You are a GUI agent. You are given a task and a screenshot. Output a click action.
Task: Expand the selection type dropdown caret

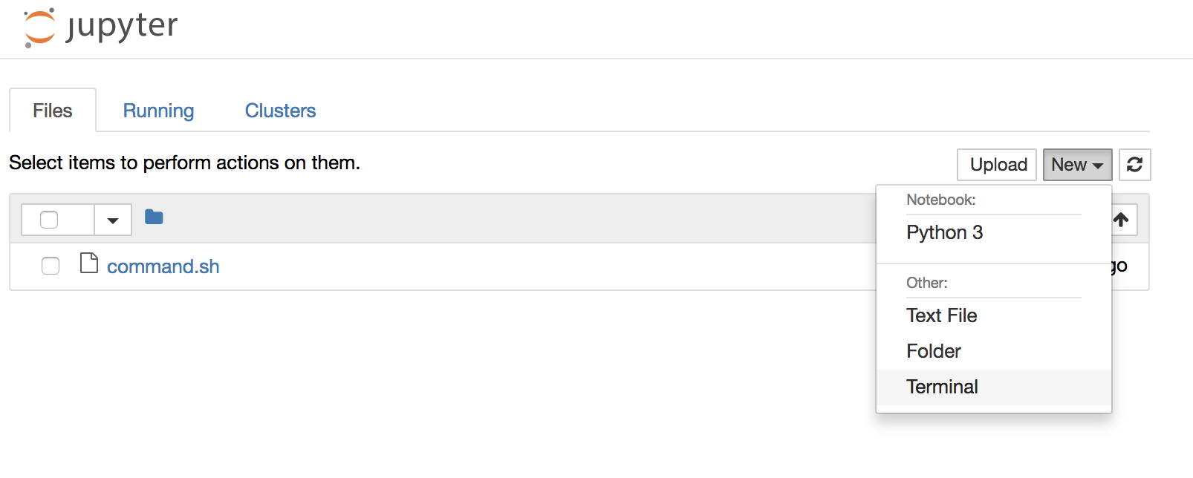(113, 220)
